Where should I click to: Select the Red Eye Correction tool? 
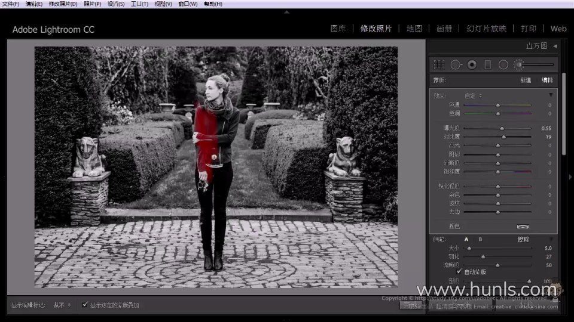point(472,64)
